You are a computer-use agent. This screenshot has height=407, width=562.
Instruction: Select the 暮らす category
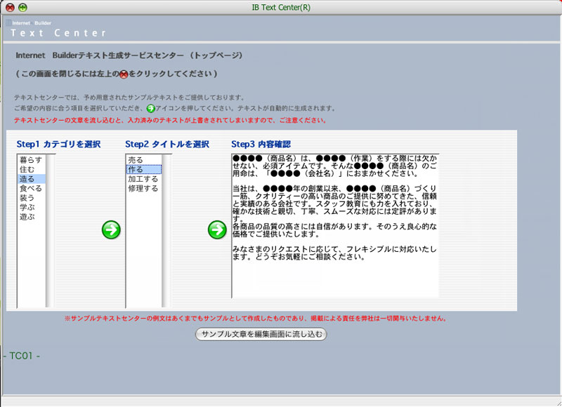click(30, 160)
